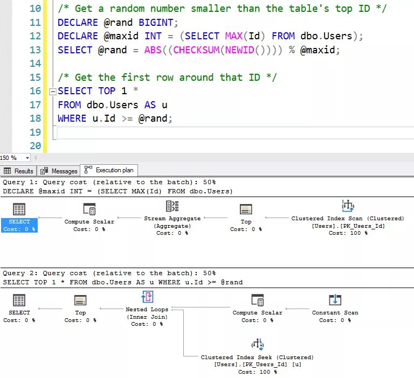Screen dimensions: 414x378
Task: Click the empty line 19 in the editor
Action: [235, 132]
